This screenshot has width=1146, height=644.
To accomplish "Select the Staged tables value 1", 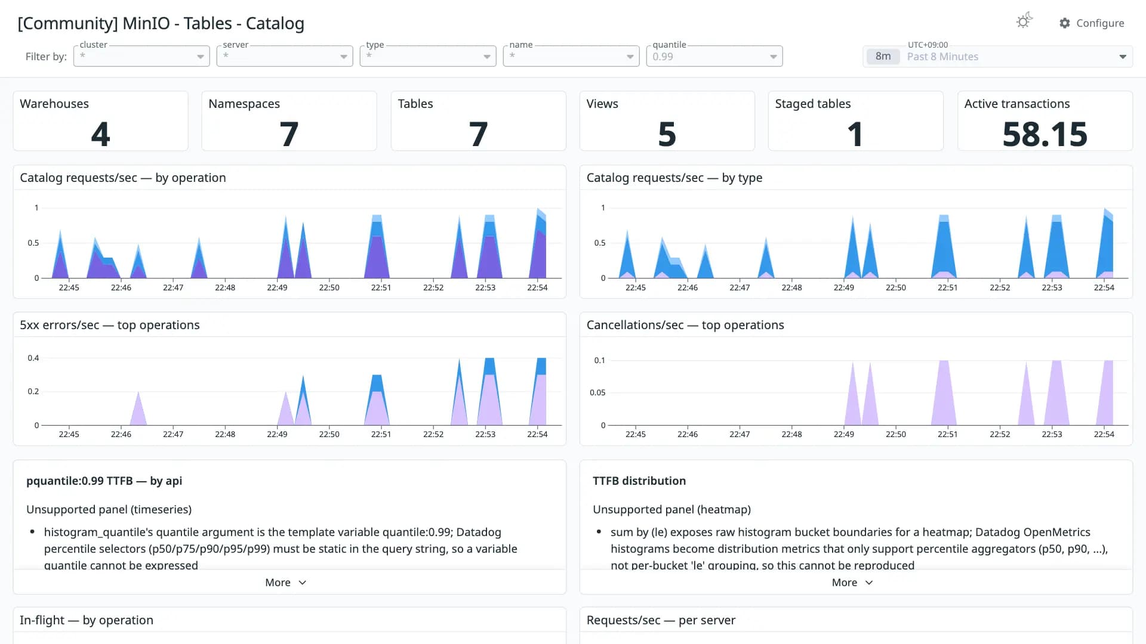I will [x=855, y=134].
